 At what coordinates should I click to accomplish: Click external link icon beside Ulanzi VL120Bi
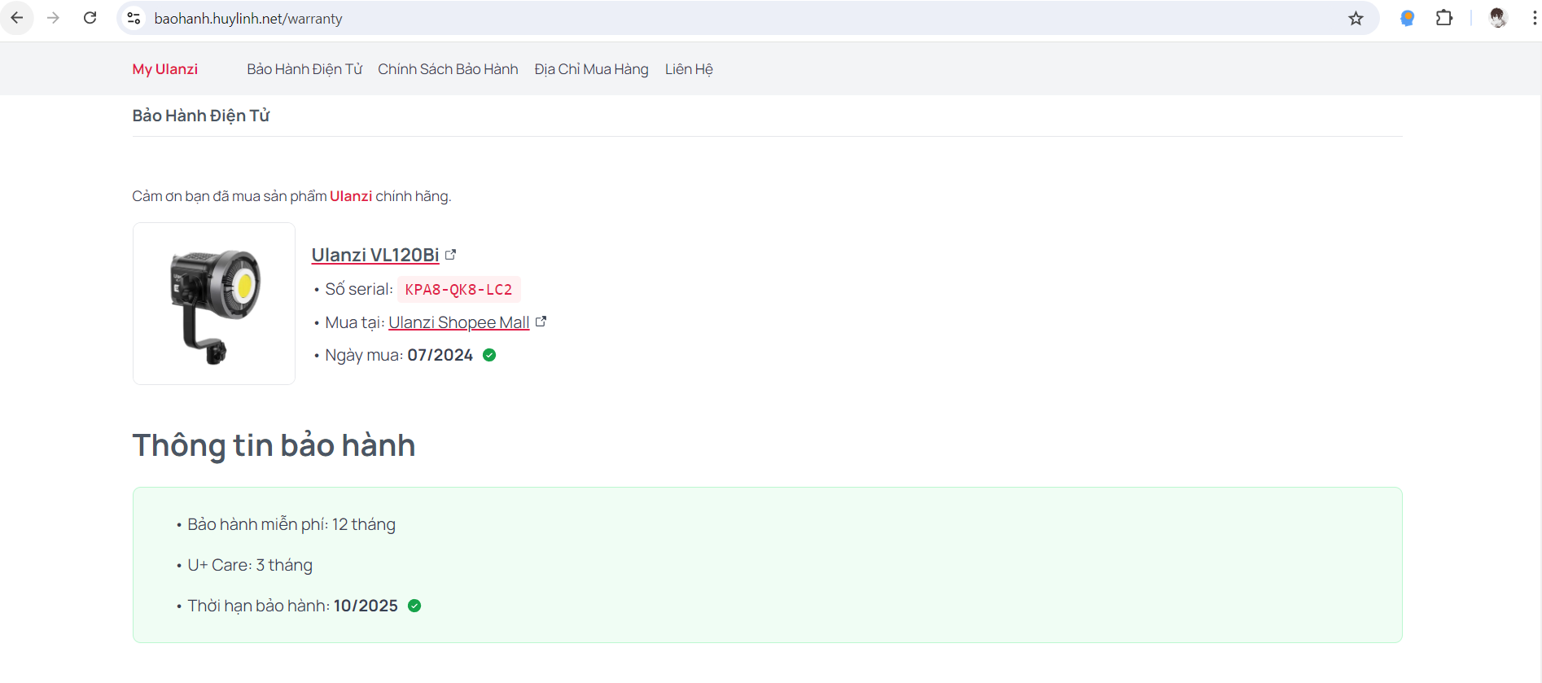(x=451, y=255)
